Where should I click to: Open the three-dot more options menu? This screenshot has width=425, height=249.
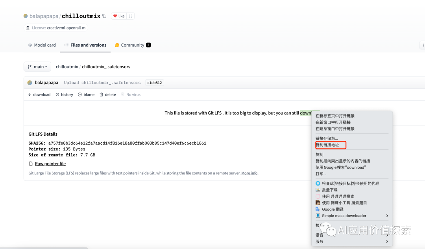click(423, 45)
